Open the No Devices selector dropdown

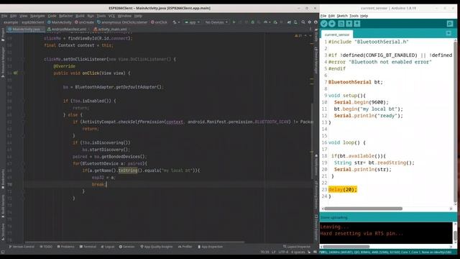[x=216, y=22]
